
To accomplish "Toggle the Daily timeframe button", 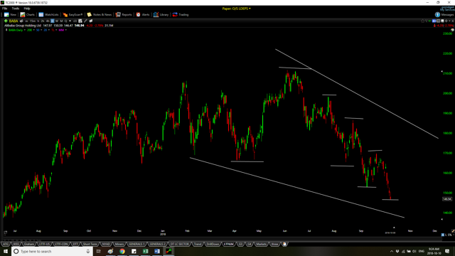I will coord(52,21).
